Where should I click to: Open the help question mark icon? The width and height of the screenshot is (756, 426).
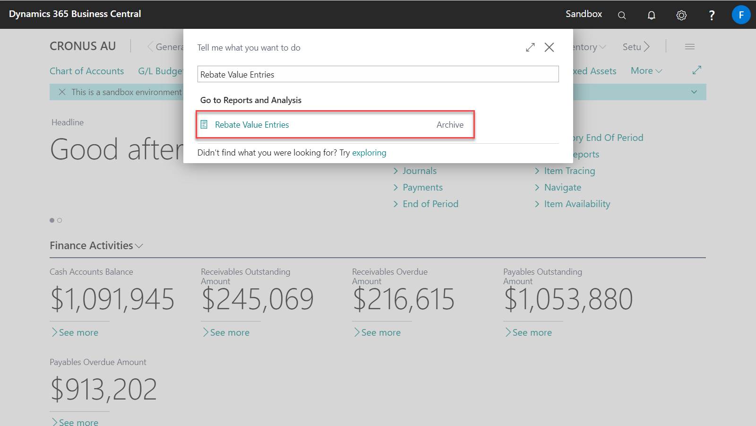pyautogui.click(x=712, y=15)
